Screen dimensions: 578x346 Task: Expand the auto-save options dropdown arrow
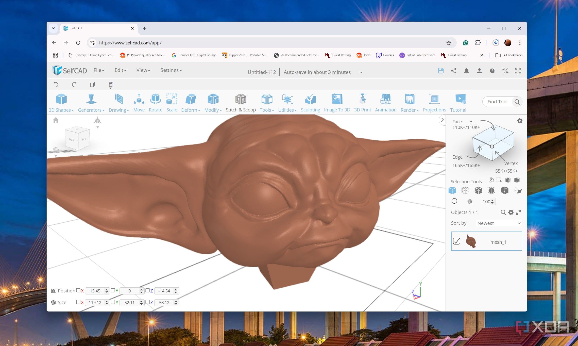(x=361, y=72)
